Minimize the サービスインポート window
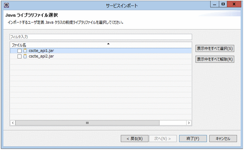Image resolution: width=244 pixels, height=150 pixels. click(214, 4)
